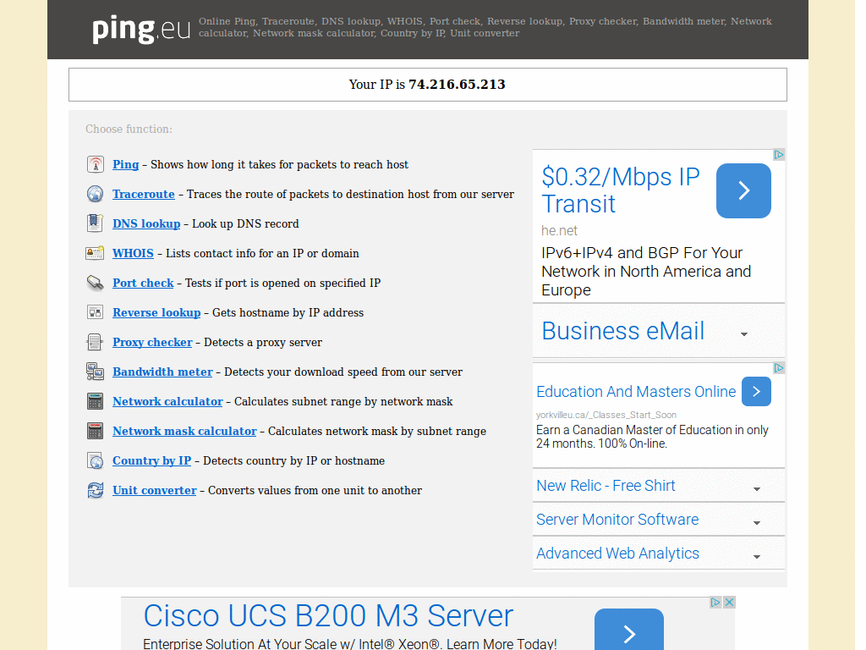
Task: Open the Country by IP link
Action: tap(152, 461)
